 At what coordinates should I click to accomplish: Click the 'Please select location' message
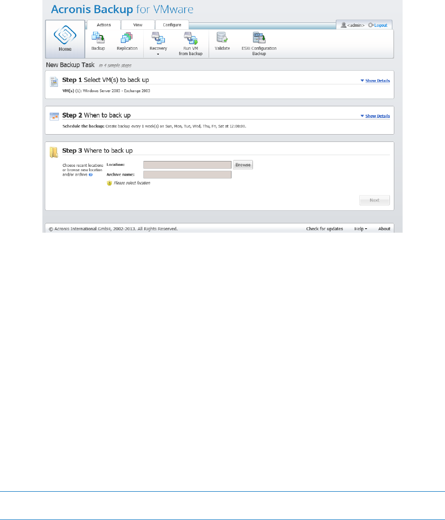[x=132, y=183]
